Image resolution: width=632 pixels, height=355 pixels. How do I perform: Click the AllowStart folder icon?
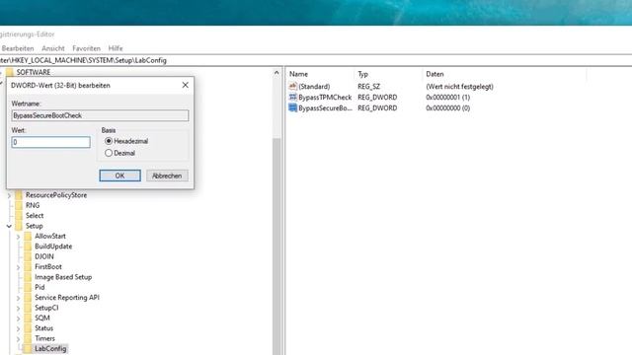[x=28, y=237]
